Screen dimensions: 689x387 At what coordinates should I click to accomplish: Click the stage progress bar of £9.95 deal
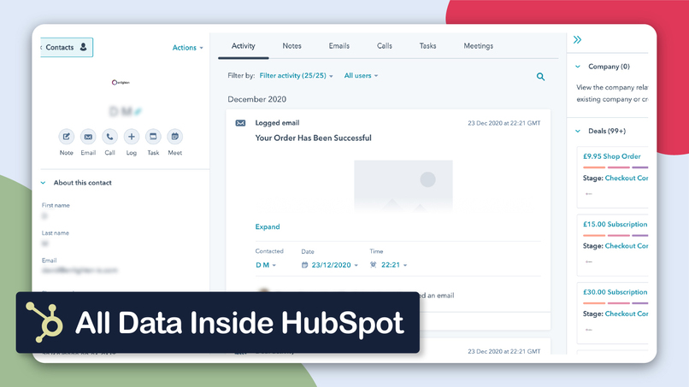click(x=615, y=167)
